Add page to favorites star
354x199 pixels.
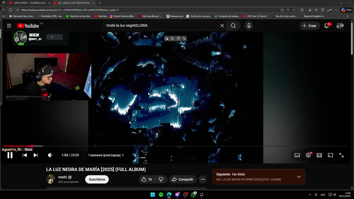click(294, 10)
